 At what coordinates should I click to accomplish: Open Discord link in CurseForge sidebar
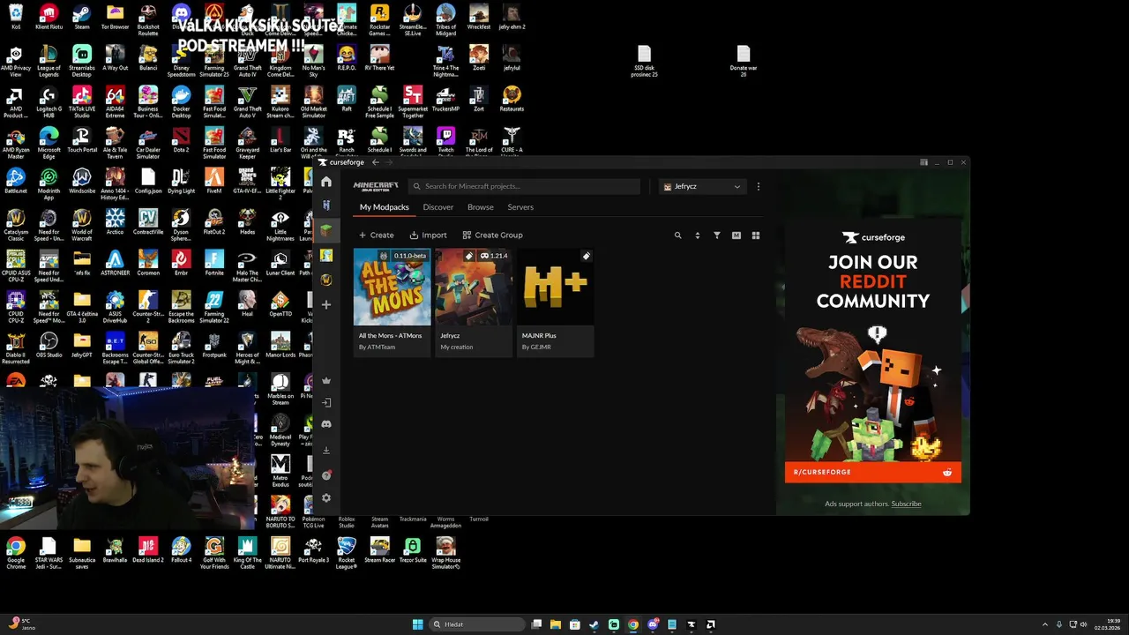click(326, 424)
